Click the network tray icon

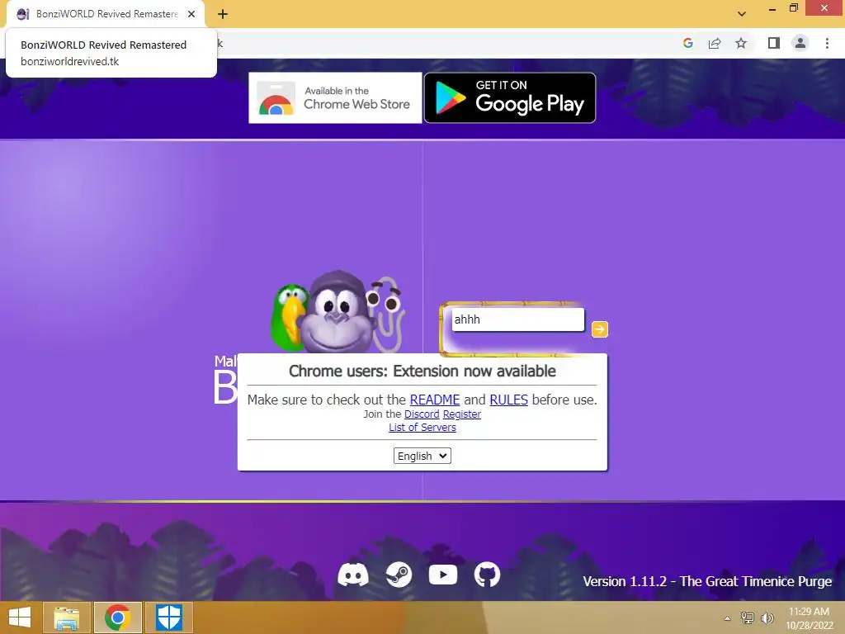(x=748, y=617)
